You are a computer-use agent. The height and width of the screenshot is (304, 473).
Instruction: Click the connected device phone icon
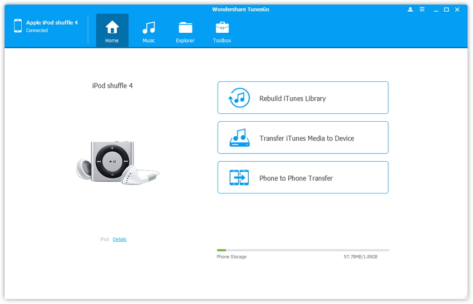[x=18, y=26]
